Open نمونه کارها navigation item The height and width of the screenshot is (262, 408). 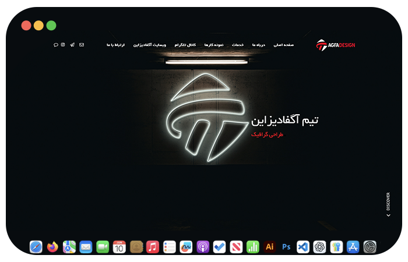[x=214, y=45]
